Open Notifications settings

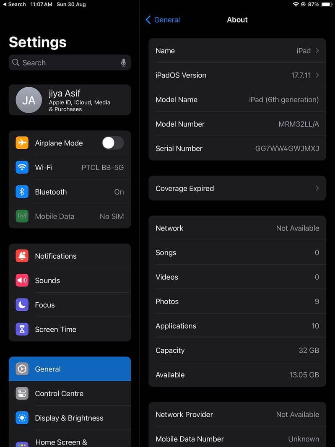pos(70,256)
